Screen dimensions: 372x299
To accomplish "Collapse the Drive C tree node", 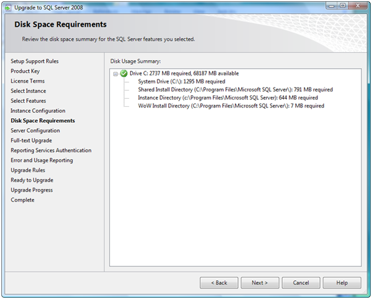I will (x=115, y=74).
